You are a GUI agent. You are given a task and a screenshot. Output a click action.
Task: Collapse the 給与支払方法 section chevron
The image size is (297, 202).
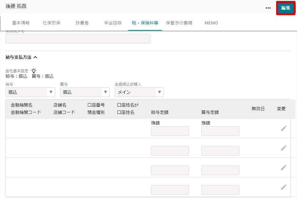pyautogui.click(x=35, y=57)
